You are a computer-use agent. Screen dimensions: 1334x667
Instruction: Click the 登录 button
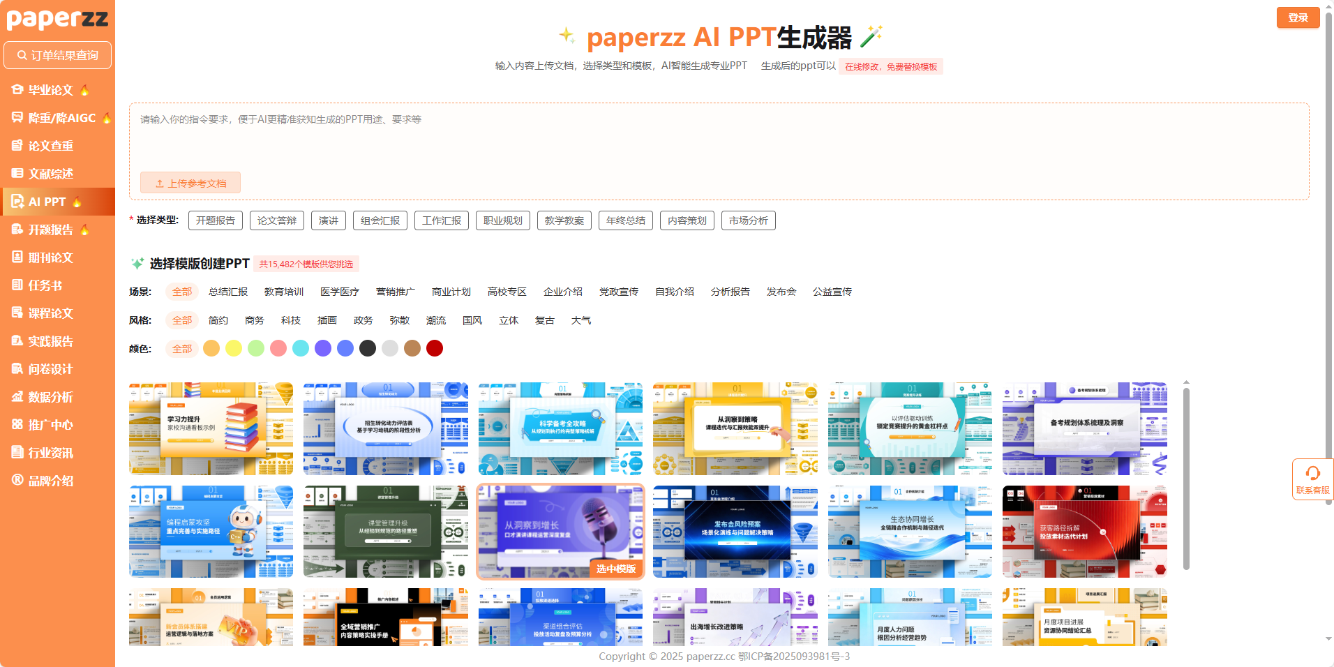(1298, 17)
